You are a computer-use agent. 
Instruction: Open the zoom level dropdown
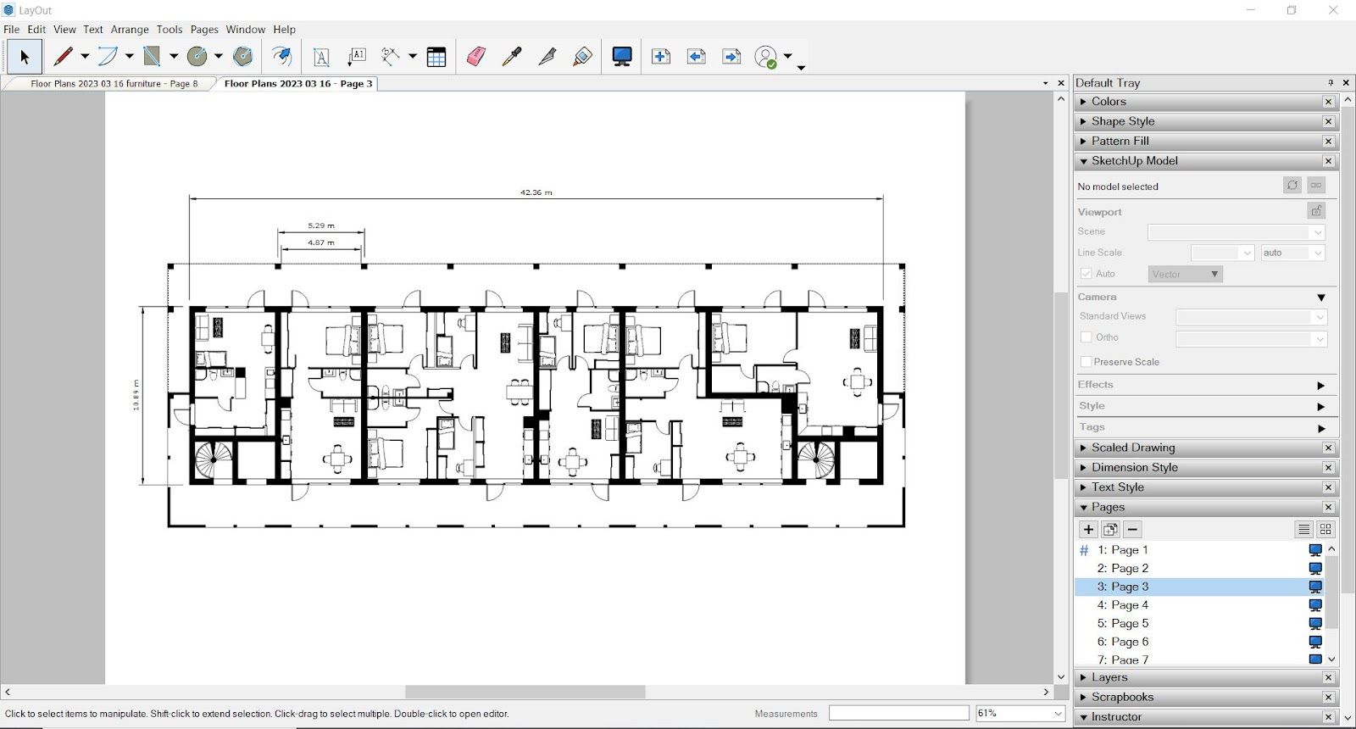click(1058, 714)
